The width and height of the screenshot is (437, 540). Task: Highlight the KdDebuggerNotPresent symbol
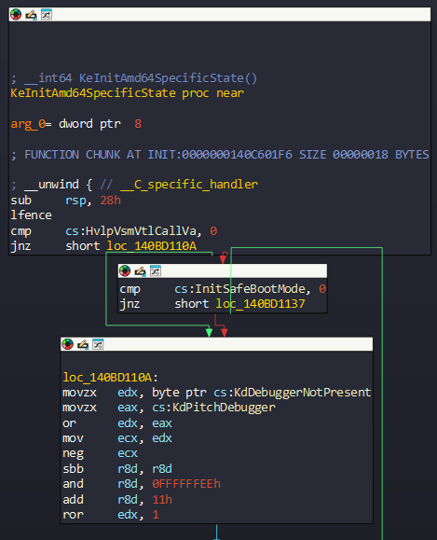pyautogui.click(x=303, y=393)
